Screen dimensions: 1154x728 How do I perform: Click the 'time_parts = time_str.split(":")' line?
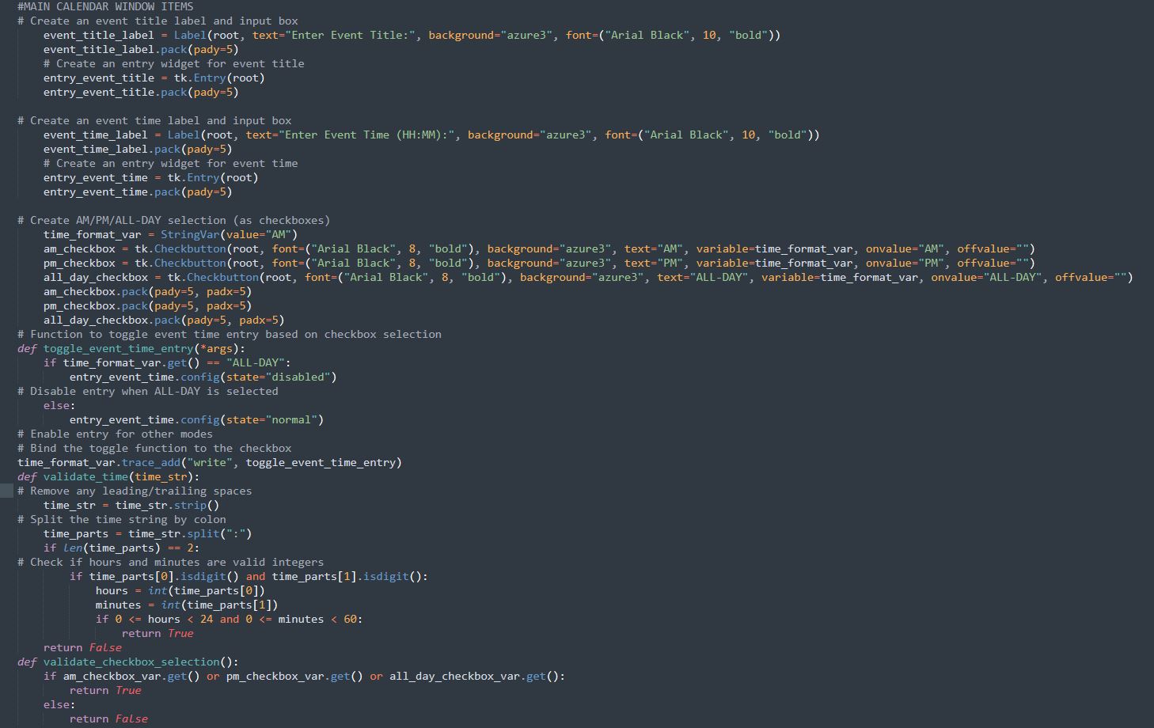148,533
